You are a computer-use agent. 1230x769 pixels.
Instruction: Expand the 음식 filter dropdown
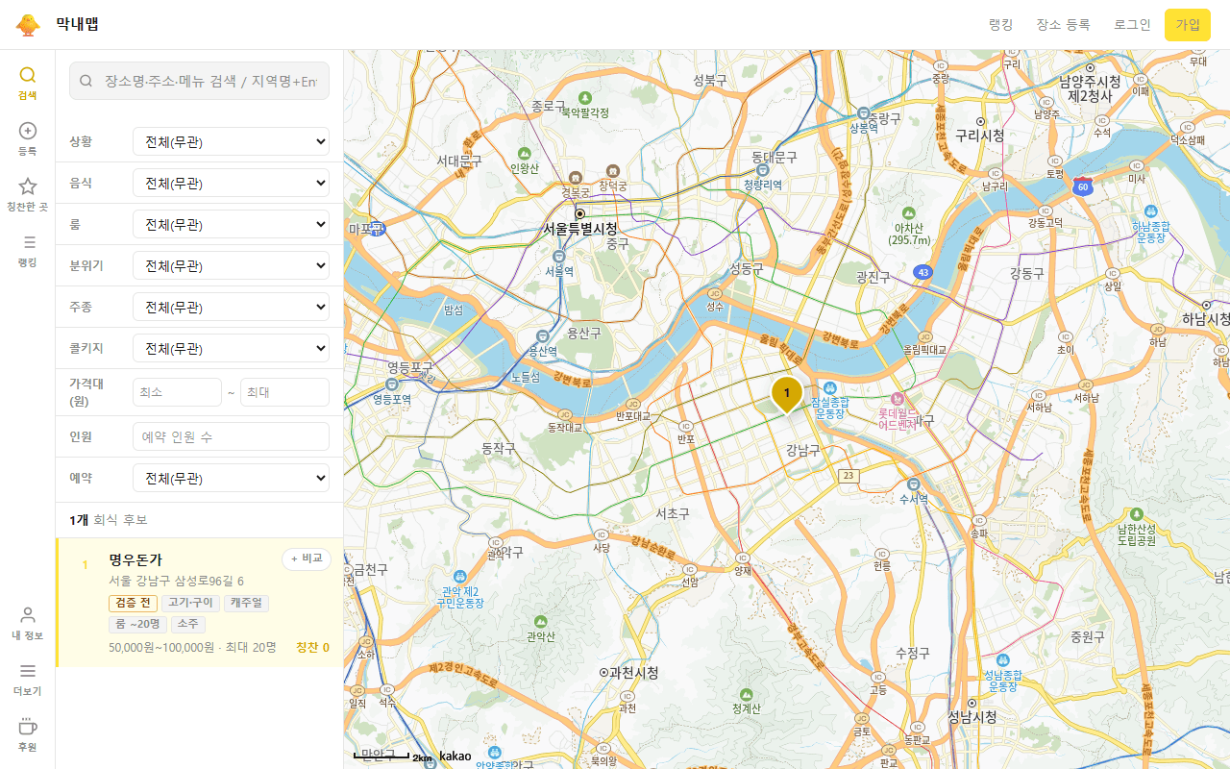(x=231, y=183)
